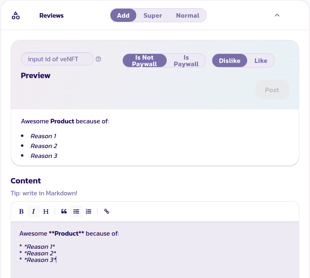Collapse the Reviews section with chevron

277,16
